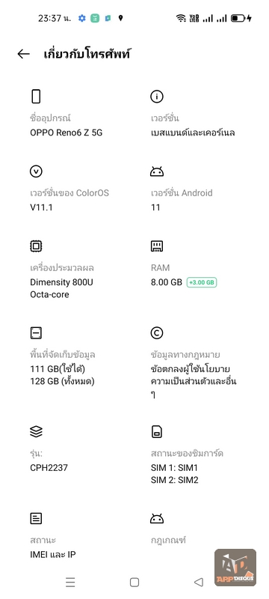Tap the status document icon above IMEI
Image resolution: width=269 pixels, height=599 pixels.
click(x=36, y=519)
